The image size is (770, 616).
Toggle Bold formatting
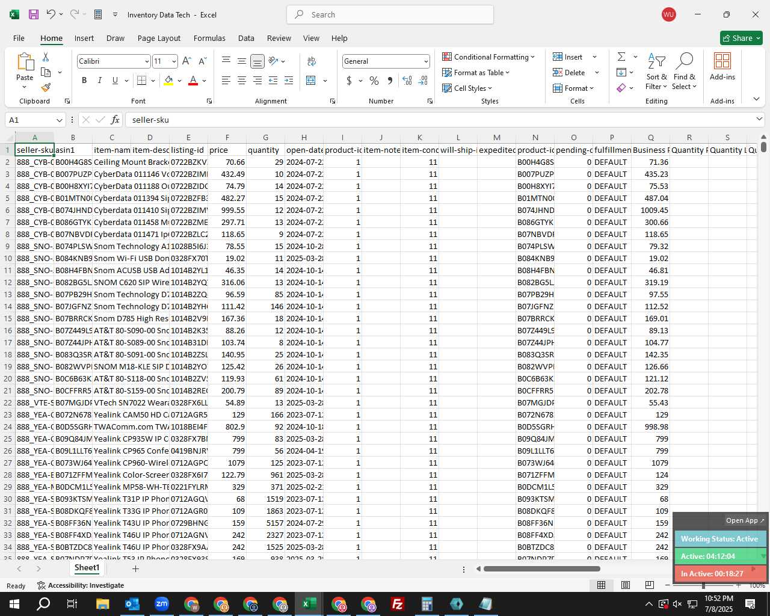click(x=84, y=81)
